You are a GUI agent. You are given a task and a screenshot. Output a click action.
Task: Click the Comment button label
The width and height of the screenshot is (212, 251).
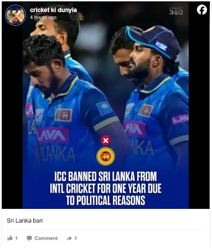(x=46, y=238)
